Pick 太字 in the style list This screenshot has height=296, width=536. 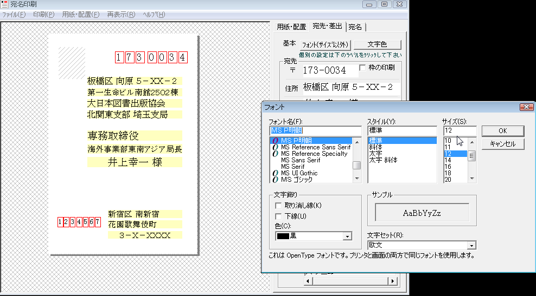(375, 154)
